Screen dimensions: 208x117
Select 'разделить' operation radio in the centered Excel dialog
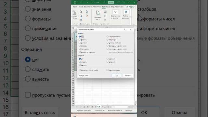point(108,62)
